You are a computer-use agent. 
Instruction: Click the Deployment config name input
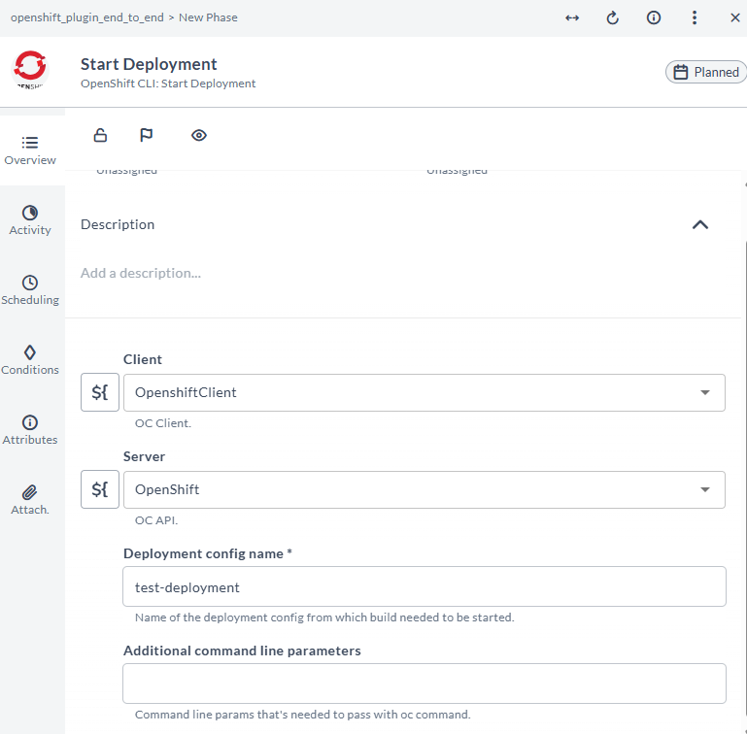tap(424, 586)
